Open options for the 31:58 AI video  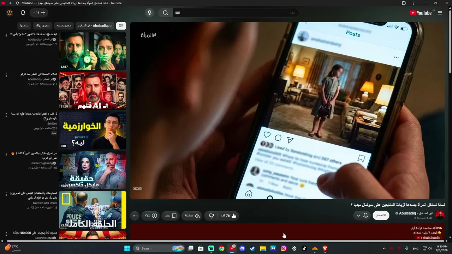(x=6, y=75)
